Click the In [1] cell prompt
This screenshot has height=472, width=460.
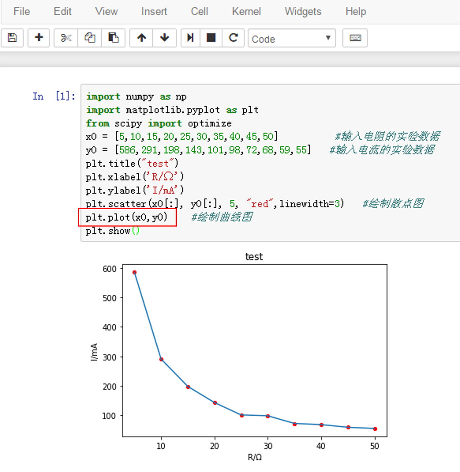[x=54, y=96]
